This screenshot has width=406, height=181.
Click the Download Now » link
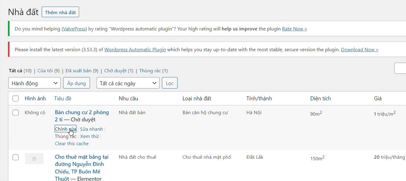359,50
